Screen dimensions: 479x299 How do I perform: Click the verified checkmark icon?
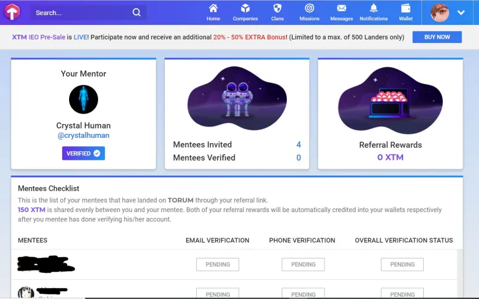(97, 154)
